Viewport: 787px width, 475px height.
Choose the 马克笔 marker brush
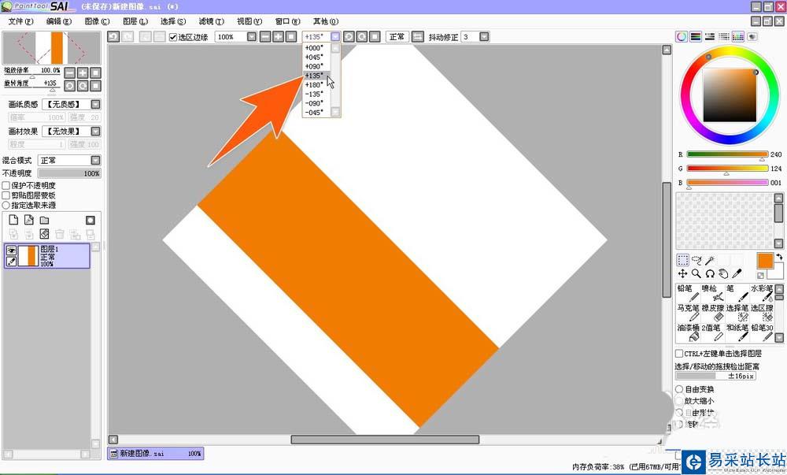pos(688,313)
